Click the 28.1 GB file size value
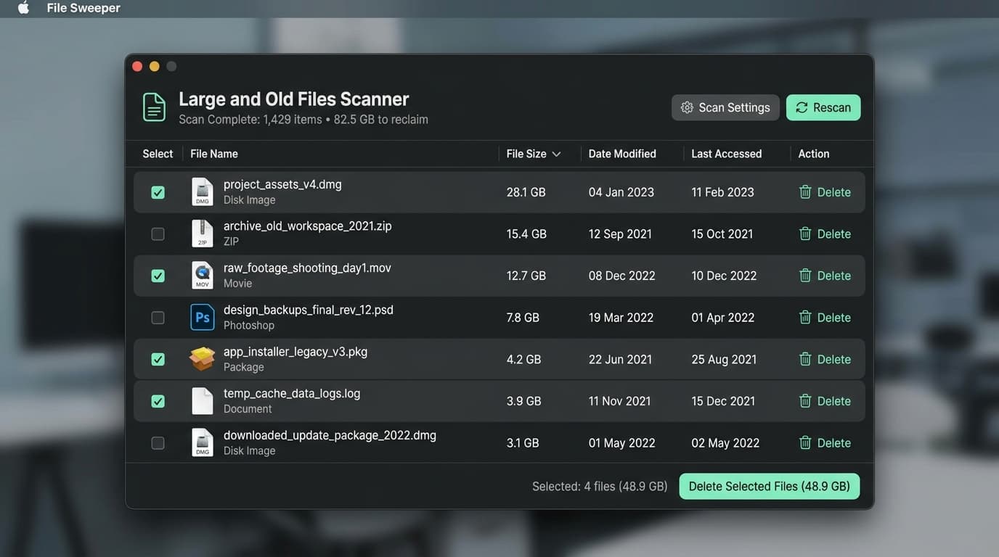 pos(526,192)
